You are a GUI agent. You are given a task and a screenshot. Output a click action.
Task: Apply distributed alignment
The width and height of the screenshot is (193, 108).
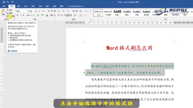[x=71, y=15]
